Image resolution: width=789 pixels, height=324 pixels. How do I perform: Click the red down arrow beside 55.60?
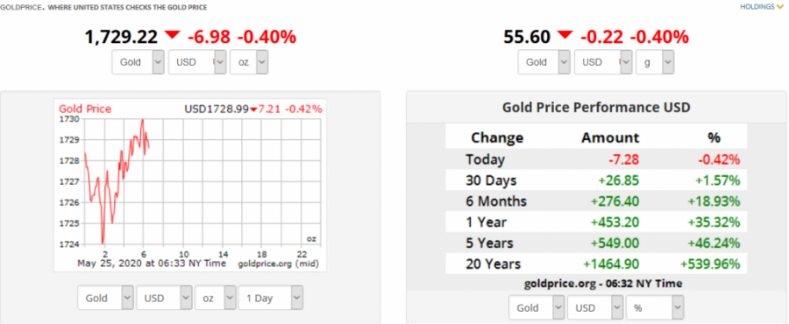pyautogui.click(x=565, y=36)
